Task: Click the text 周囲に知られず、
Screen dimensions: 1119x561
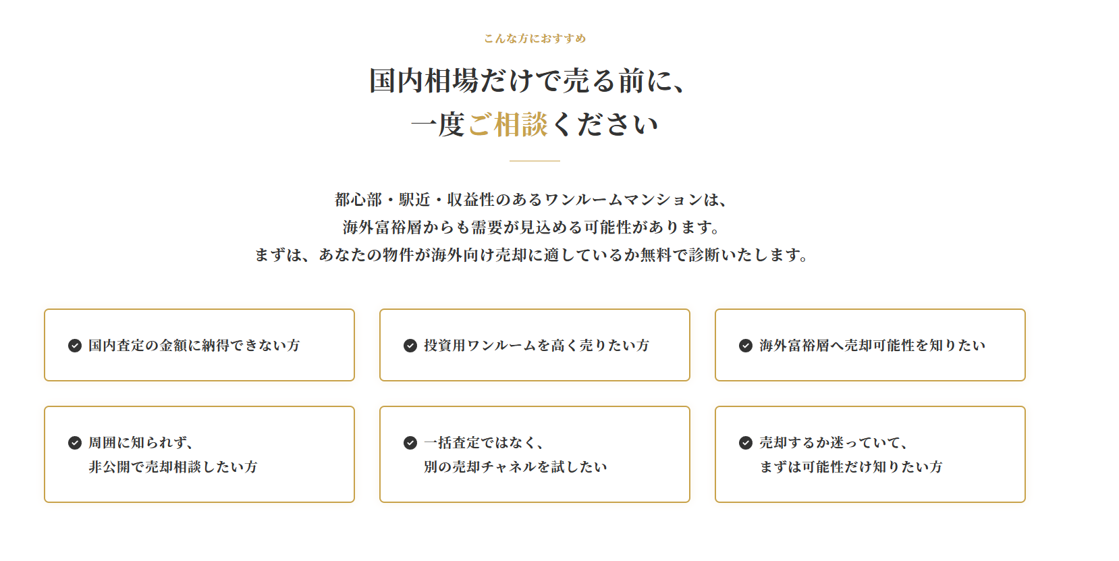Action: pyautogui.click(x=142, y=443)
